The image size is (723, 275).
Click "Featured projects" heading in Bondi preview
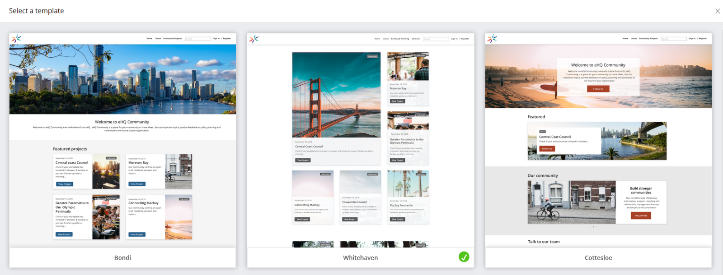click(x=70, y=149)
